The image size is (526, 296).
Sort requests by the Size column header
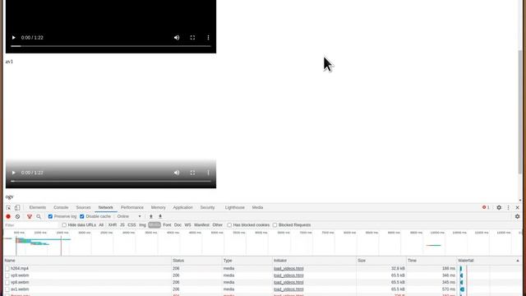381,261
